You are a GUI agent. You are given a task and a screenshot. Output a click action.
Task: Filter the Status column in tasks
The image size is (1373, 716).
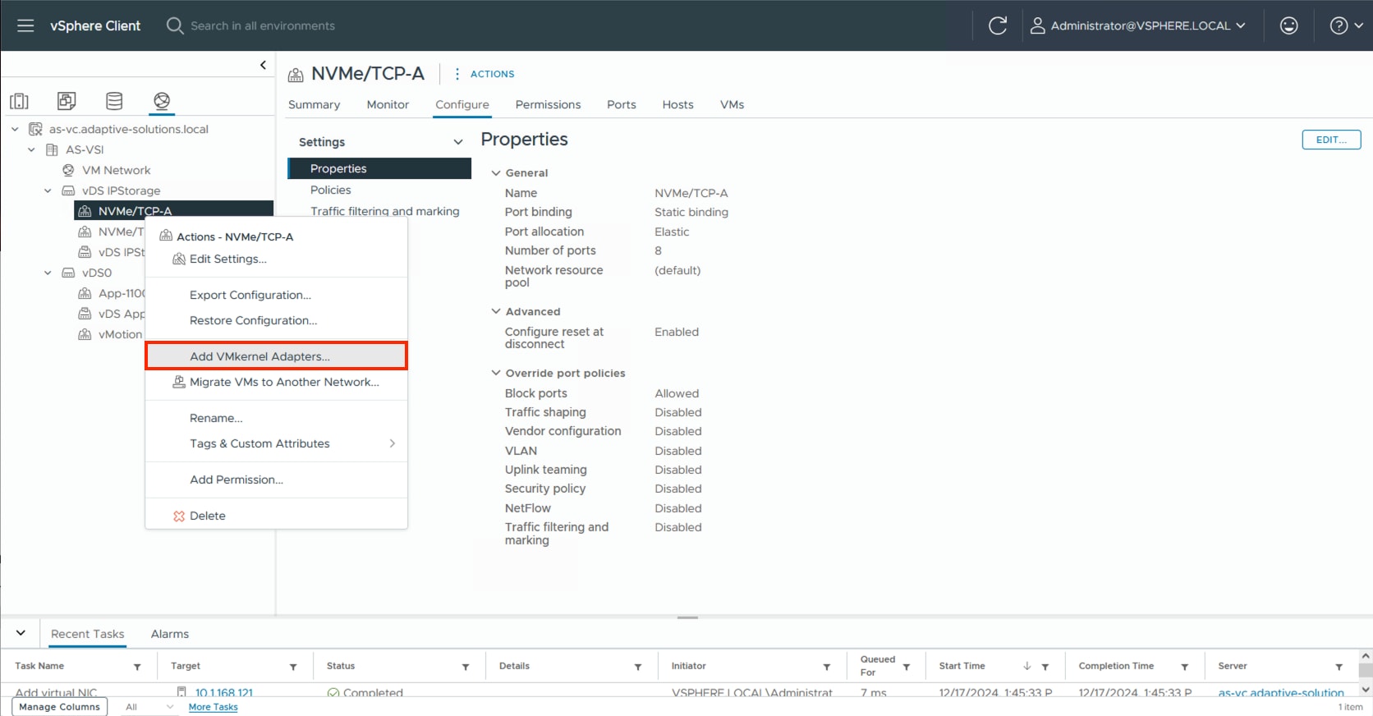tap(466, 667)
